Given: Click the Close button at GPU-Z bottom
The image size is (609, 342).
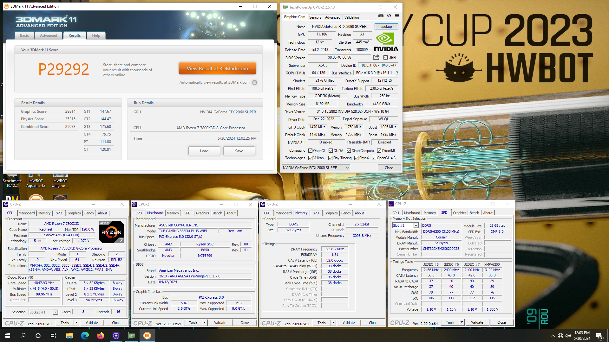Looking at the screenshot, I should pos(389,168).
